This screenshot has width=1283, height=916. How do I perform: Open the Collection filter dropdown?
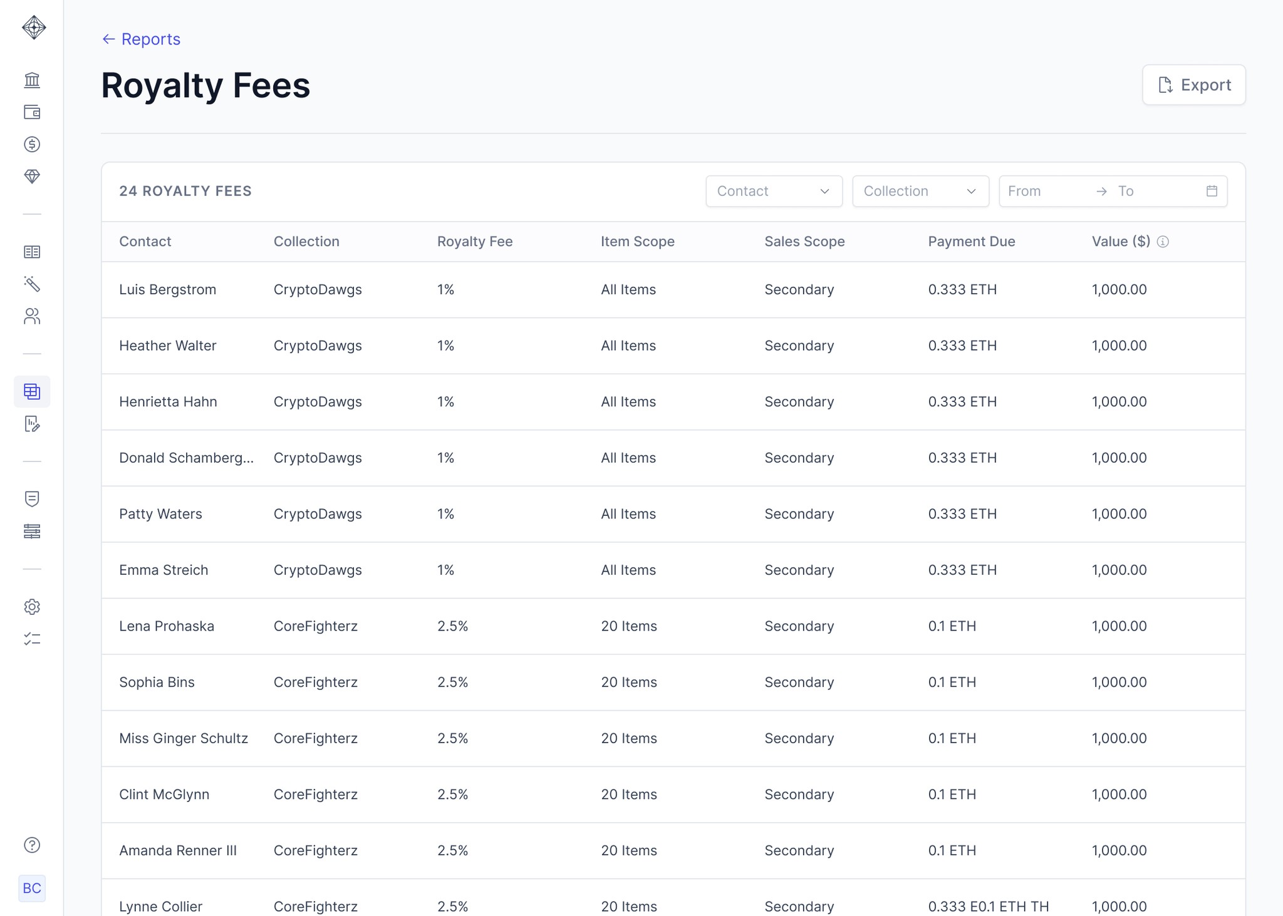tap(920, 191)
